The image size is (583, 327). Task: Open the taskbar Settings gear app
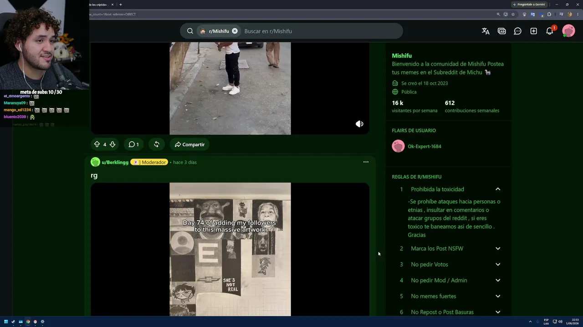click(x=42, y=322)
